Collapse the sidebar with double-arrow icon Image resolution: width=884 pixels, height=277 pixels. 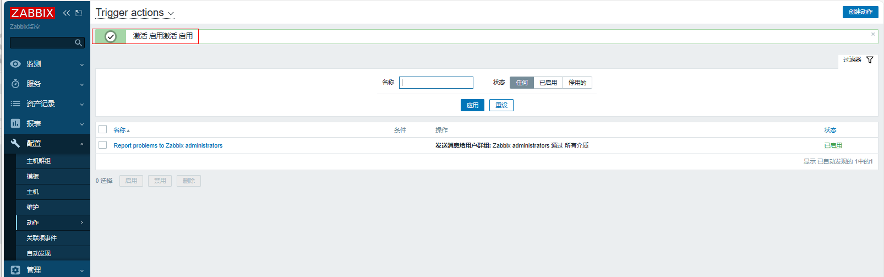point(67,13)
